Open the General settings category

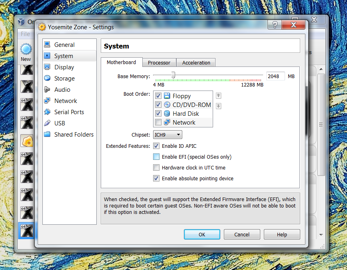pyautogui.click(x=69, y=44)
